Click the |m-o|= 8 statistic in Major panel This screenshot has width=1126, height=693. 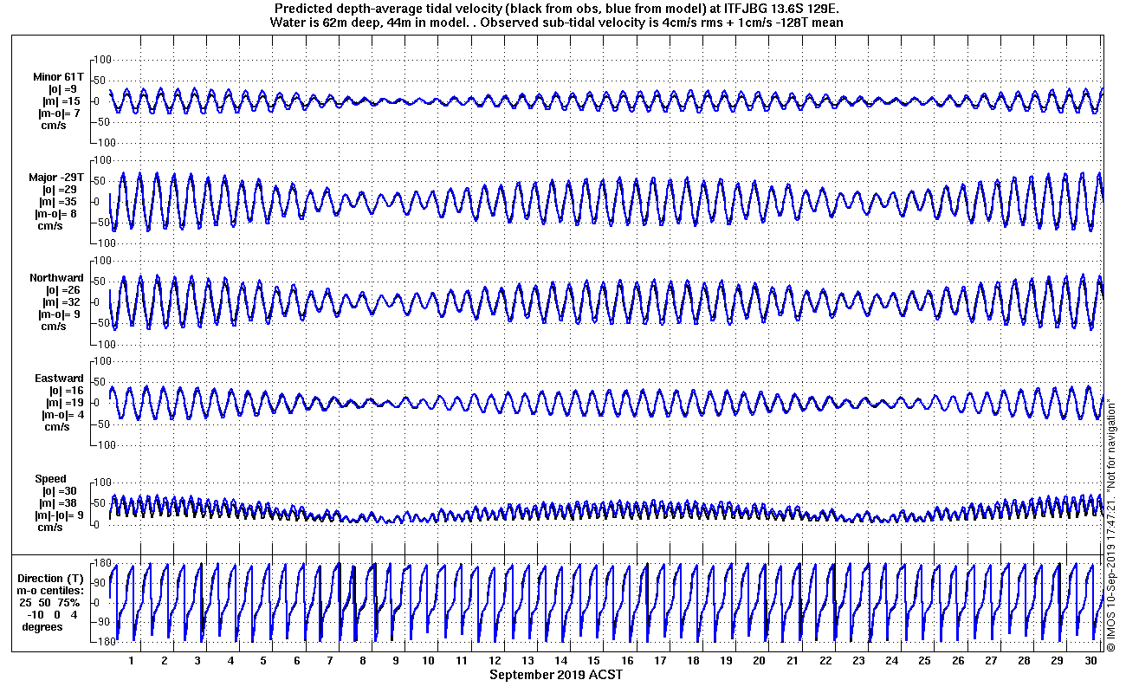tap(60, 214)
